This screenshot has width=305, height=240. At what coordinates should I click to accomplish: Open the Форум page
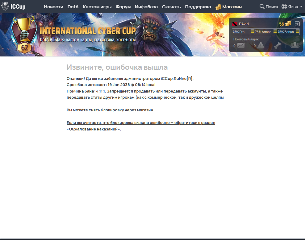[123, 7]
